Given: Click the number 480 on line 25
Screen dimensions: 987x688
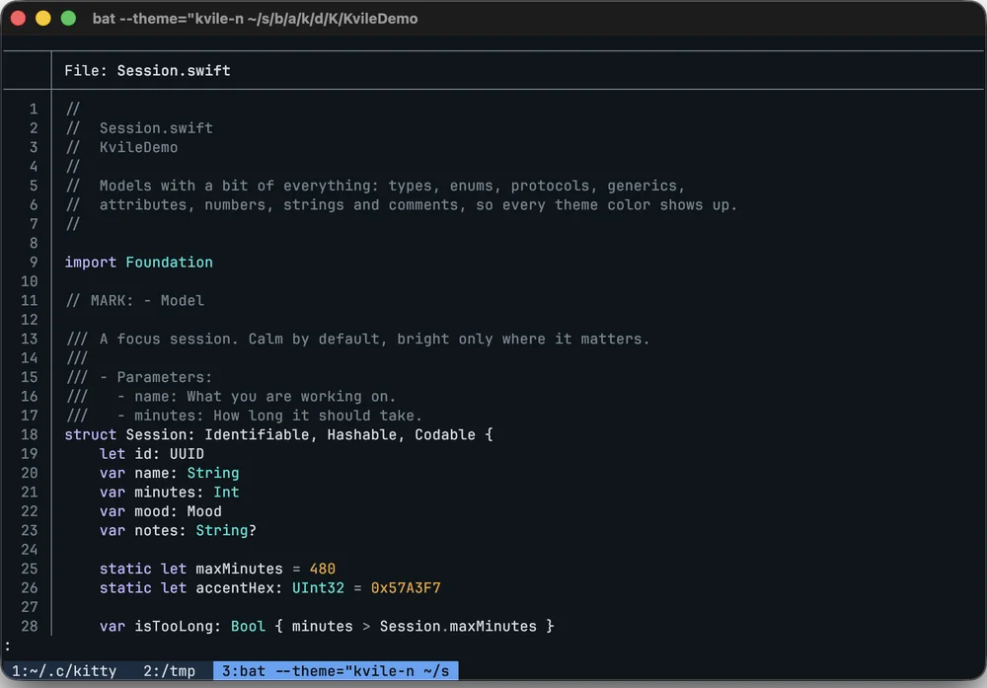Looking at the screenshot, I should point(323,569).
